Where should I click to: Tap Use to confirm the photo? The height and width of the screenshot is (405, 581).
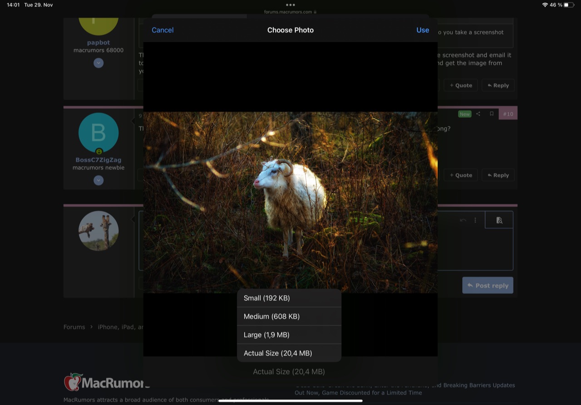click(423, 30)
